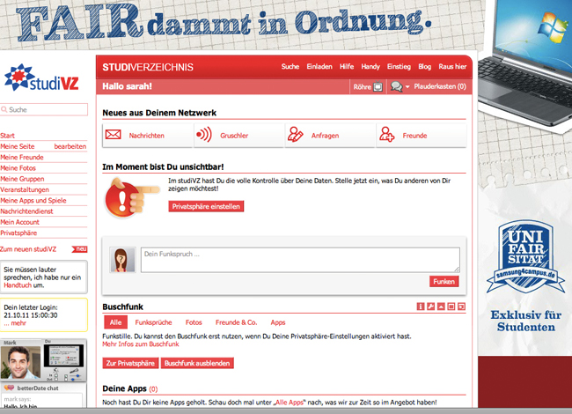
Task: Focus the 'Dein Funkspruch' text box
Action: (300, 260)
